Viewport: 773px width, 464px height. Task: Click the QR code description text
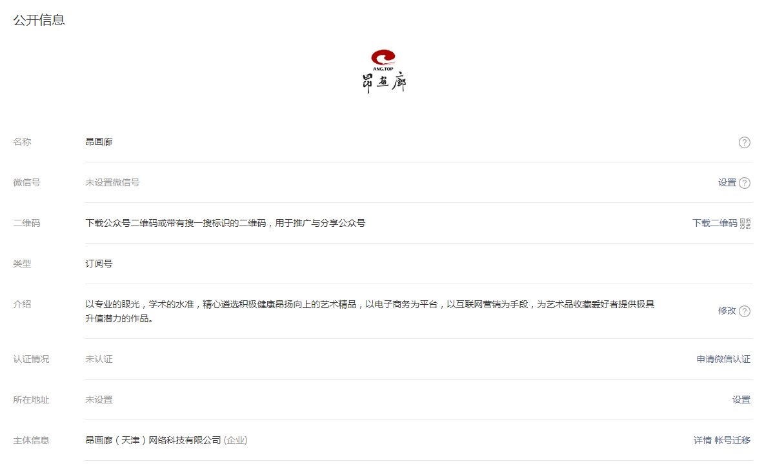pyautogui.click(x=225, y=223)
